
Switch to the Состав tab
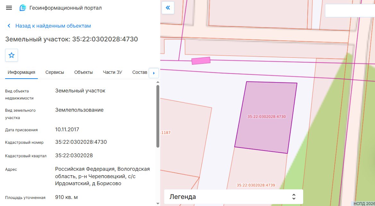140,72
